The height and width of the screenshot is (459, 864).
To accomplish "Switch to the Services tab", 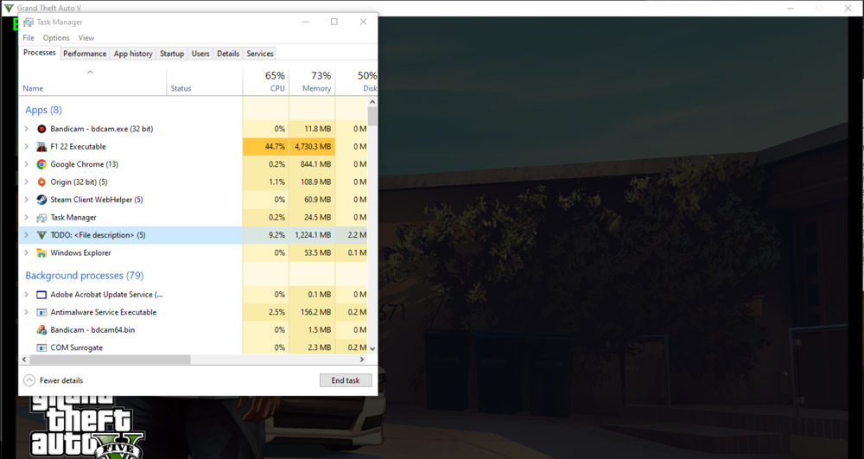I will point(259,54).
